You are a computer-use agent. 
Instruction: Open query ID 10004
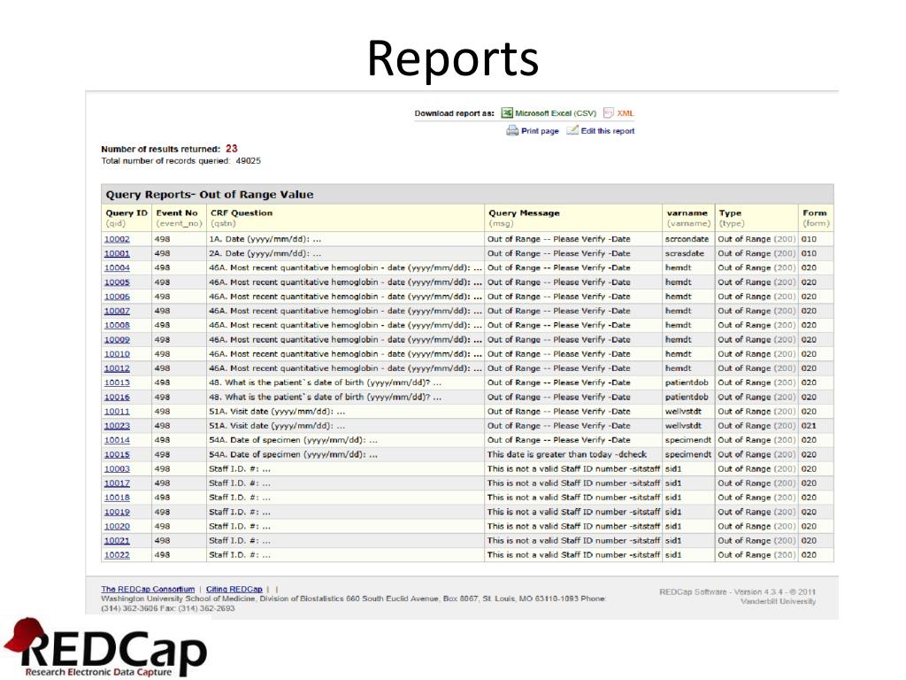(117, 267)
